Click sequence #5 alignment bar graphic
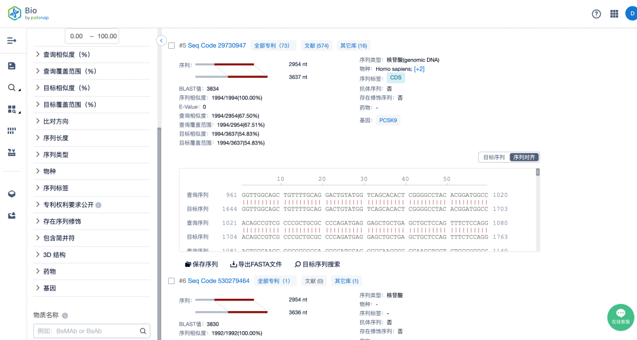Viewport: 637px width, 340px height. click(231, 71)
